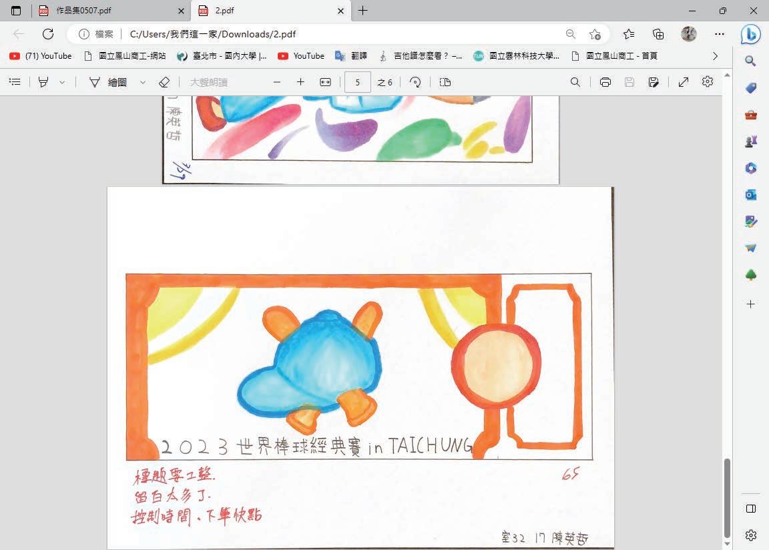Open the 翻譯 bookmark

[351, 56]
